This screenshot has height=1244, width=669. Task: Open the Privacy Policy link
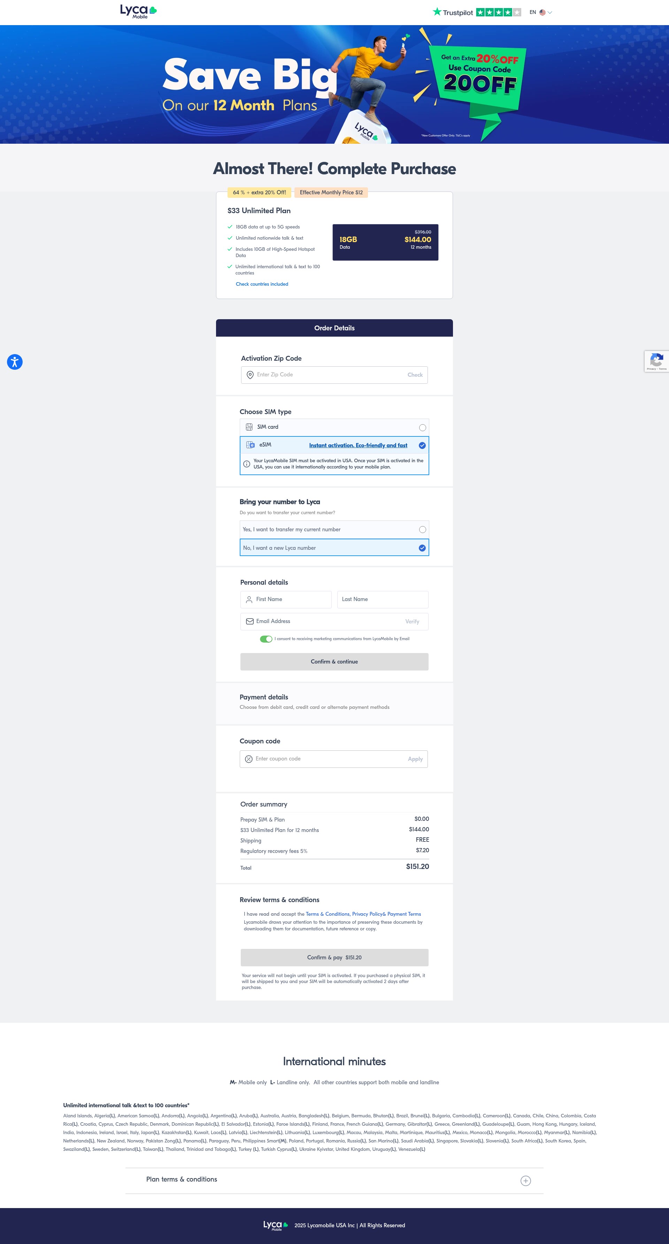coord(367,914)
